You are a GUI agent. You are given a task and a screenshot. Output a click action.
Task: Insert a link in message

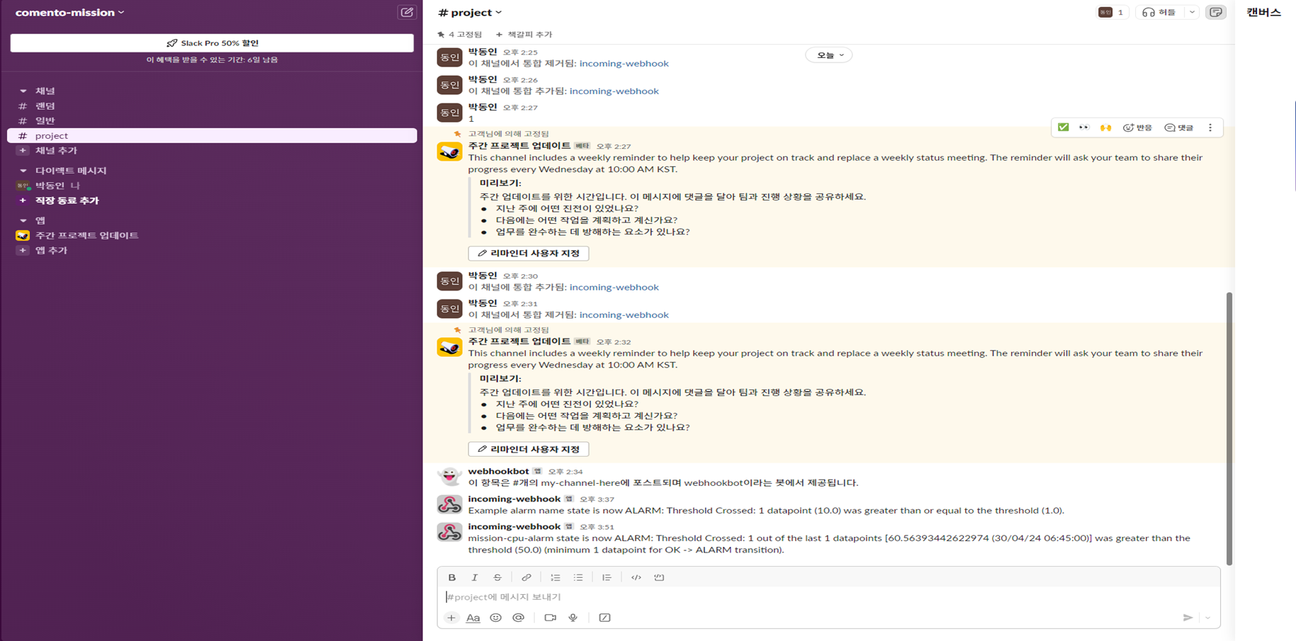(x=526, y=577)
